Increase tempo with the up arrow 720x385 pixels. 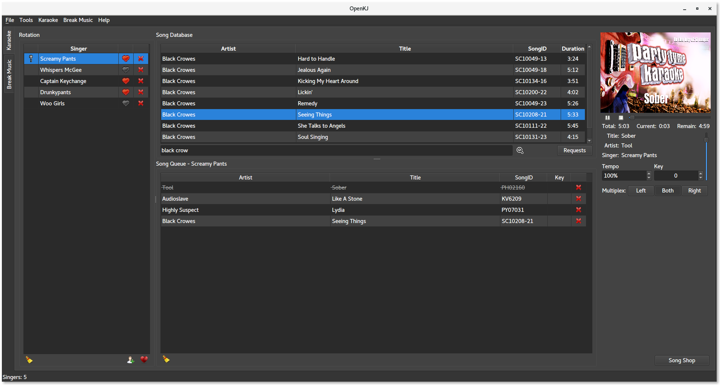[649, 174]
